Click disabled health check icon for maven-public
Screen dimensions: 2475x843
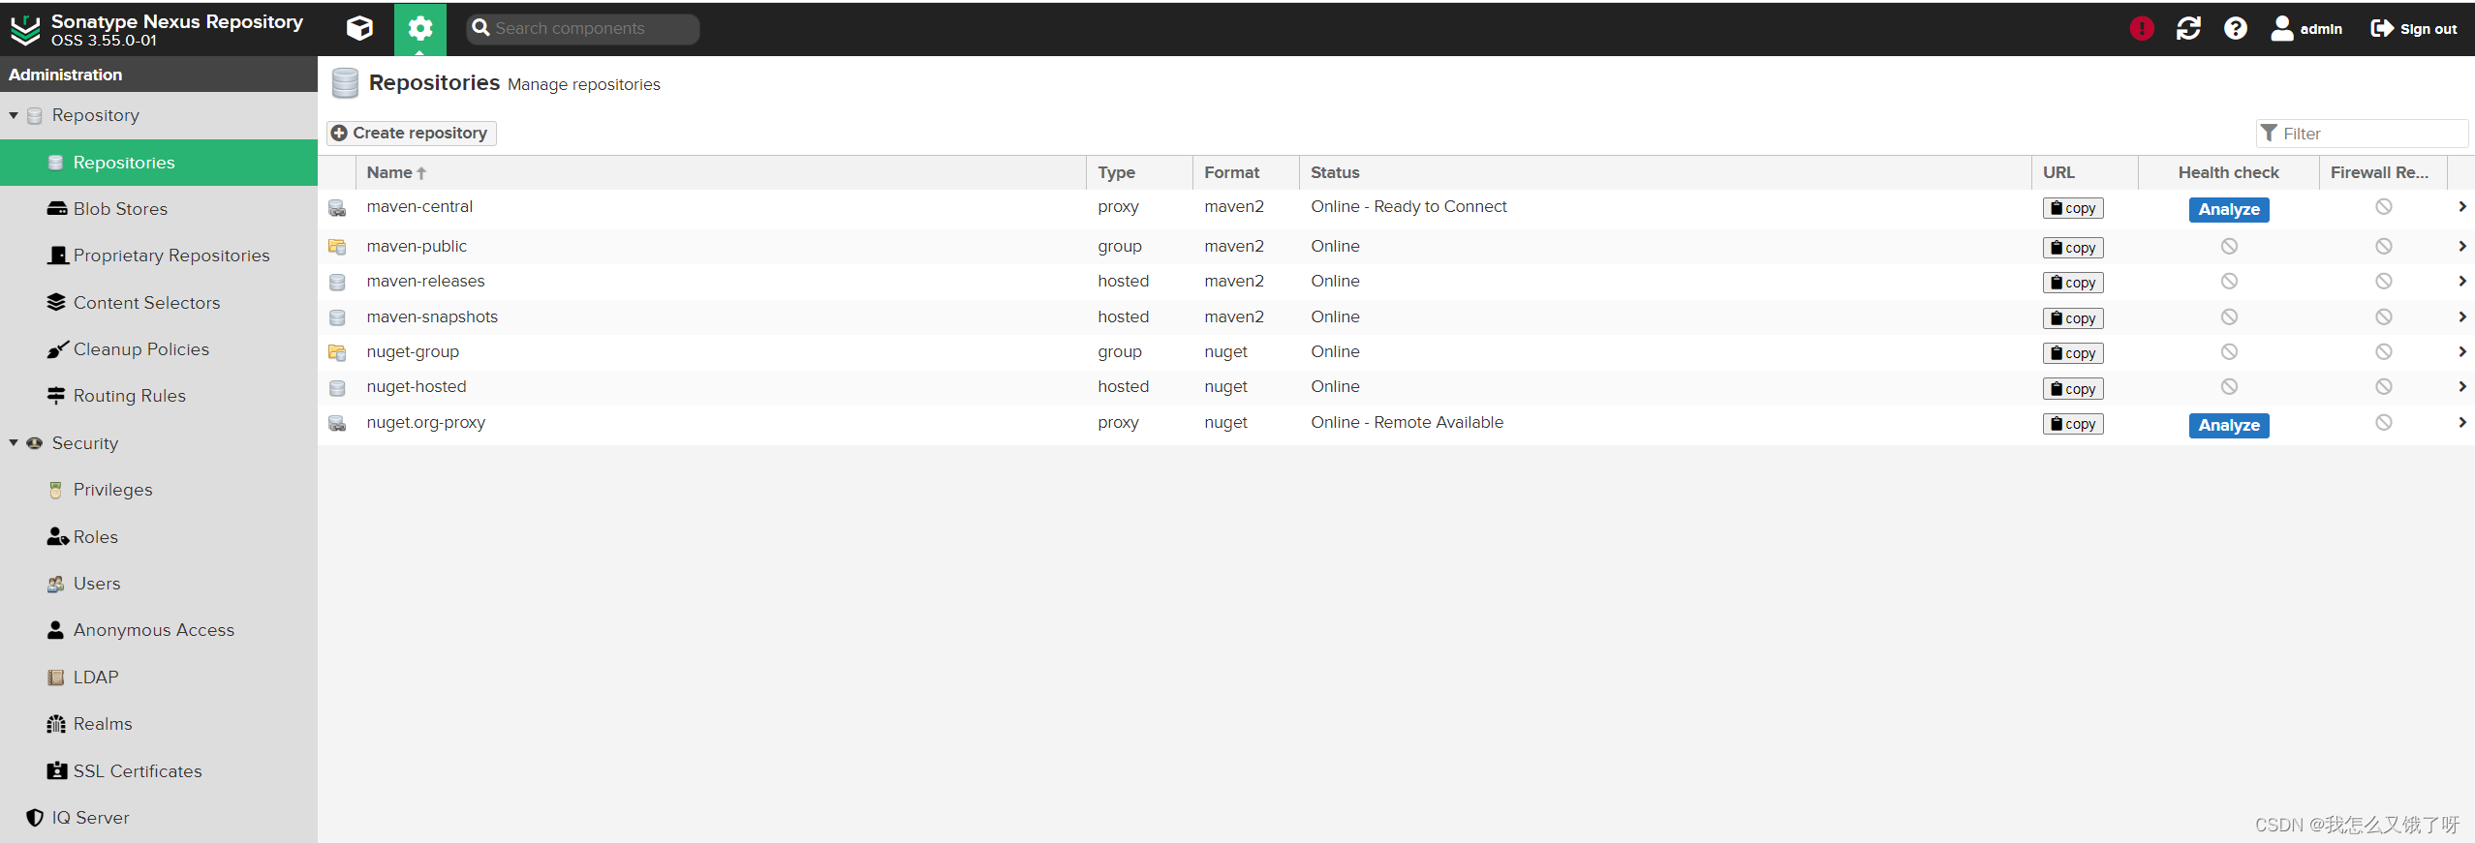click(x=2229, y=247)
